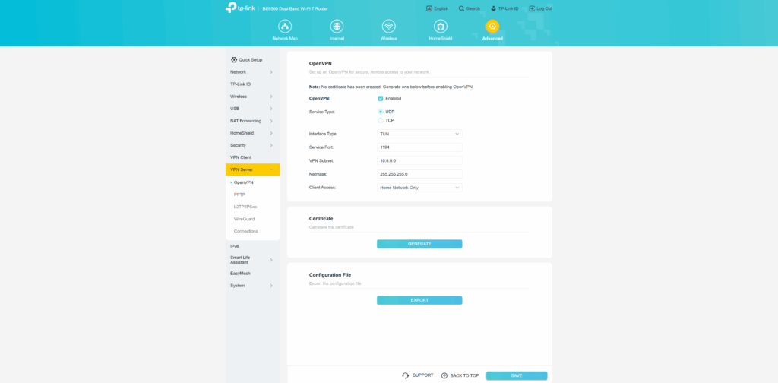
Task: Open the Internet globe icon
Action: [x=337, y=27]
